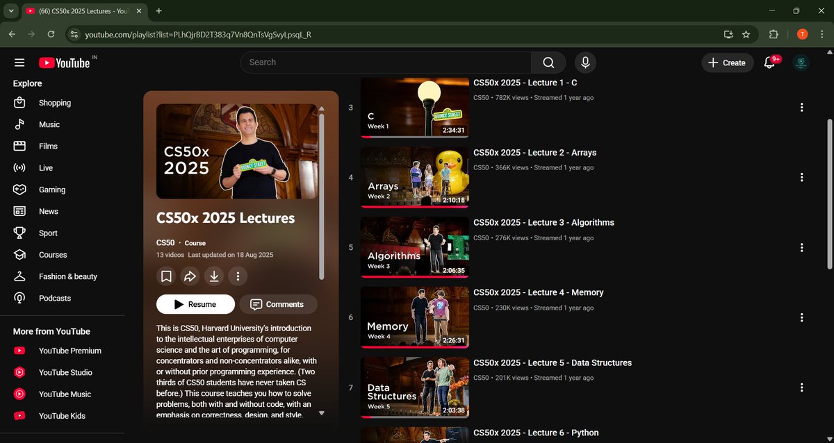The width and height of the screenshot is (834, 443).
Task: Open Chrome tab search dropdown arrow
Action: tap(11, 11)
